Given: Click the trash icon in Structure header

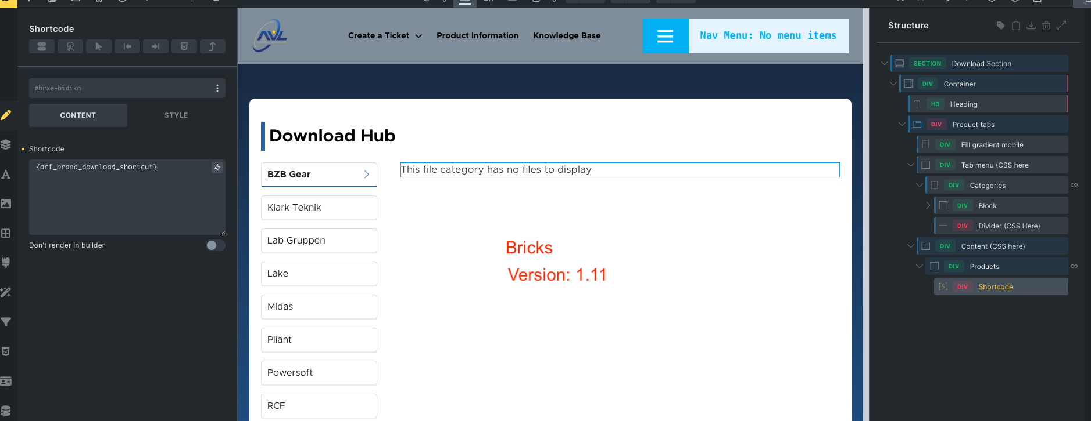Looking at the screenshot, I should (x=1046, y=26).
